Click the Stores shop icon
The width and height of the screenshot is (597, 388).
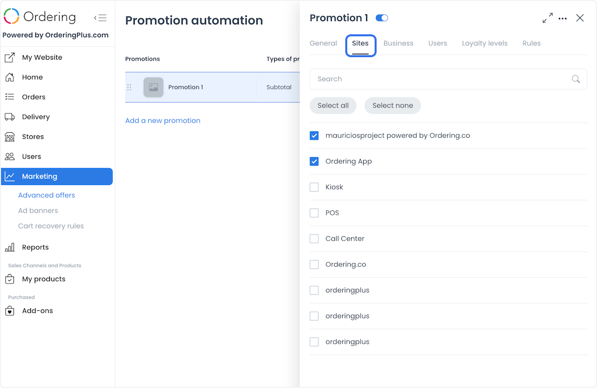tap(9, 137)
